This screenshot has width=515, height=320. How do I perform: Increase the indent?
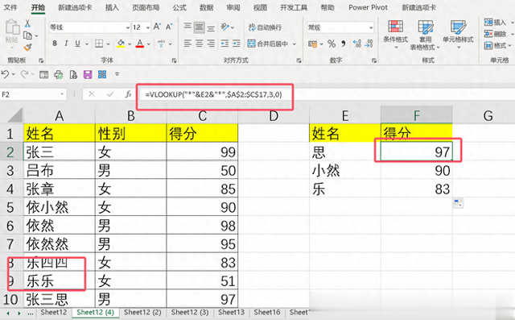[x=237, y=44]
